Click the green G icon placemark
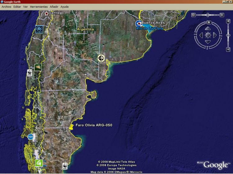The image size is (233, 174). (x=39, y=163)
